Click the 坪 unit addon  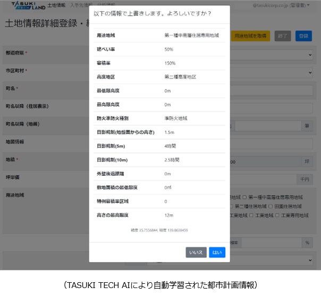(x=307, y=161)
